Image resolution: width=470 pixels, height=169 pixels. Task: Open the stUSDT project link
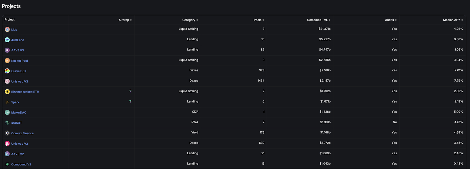16,123
